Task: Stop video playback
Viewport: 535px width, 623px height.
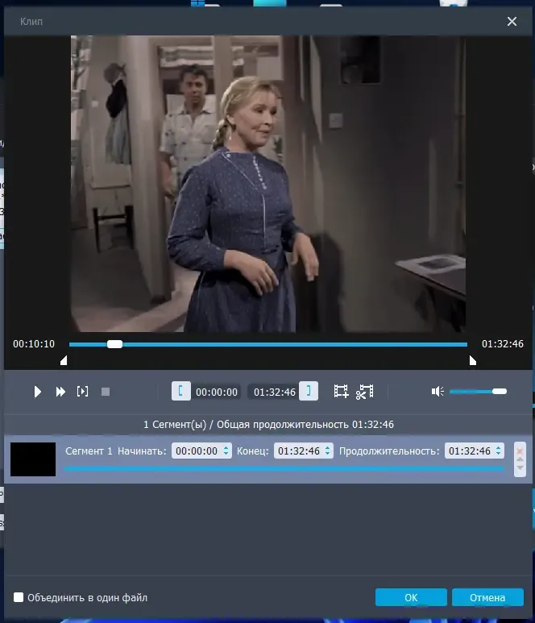Action: [106, 392]
